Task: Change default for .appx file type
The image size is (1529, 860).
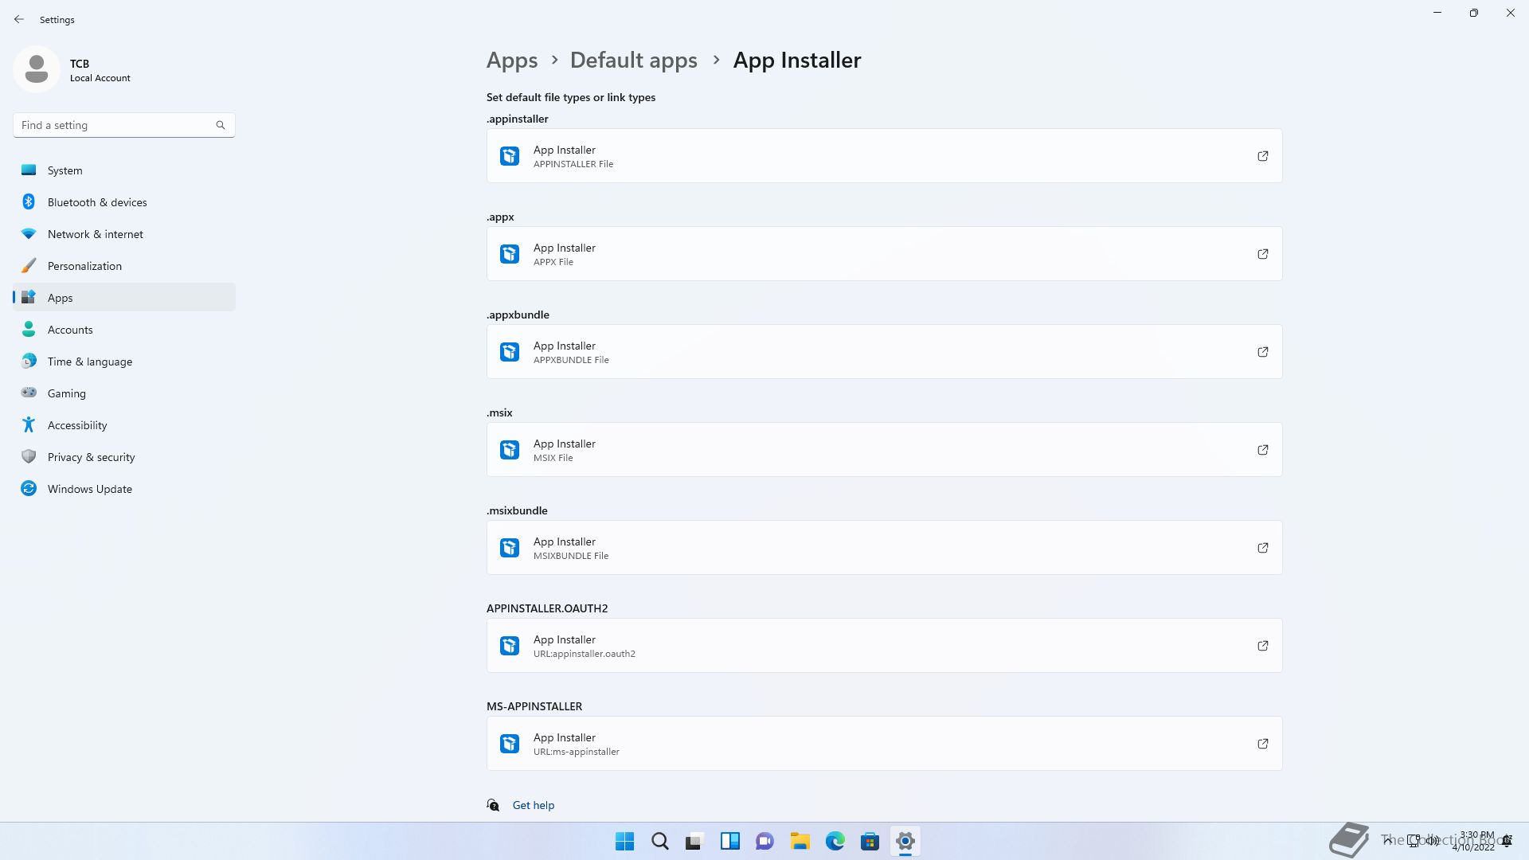Action: tap(885, 254)
